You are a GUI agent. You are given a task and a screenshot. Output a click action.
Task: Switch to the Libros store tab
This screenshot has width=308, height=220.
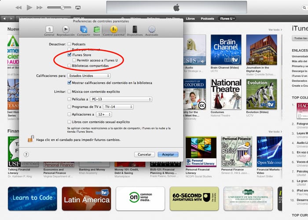(x=191, y=18)
